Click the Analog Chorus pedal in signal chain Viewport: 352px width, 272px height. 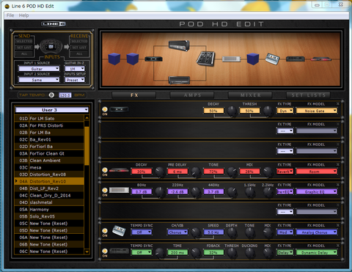click(273, 59)
